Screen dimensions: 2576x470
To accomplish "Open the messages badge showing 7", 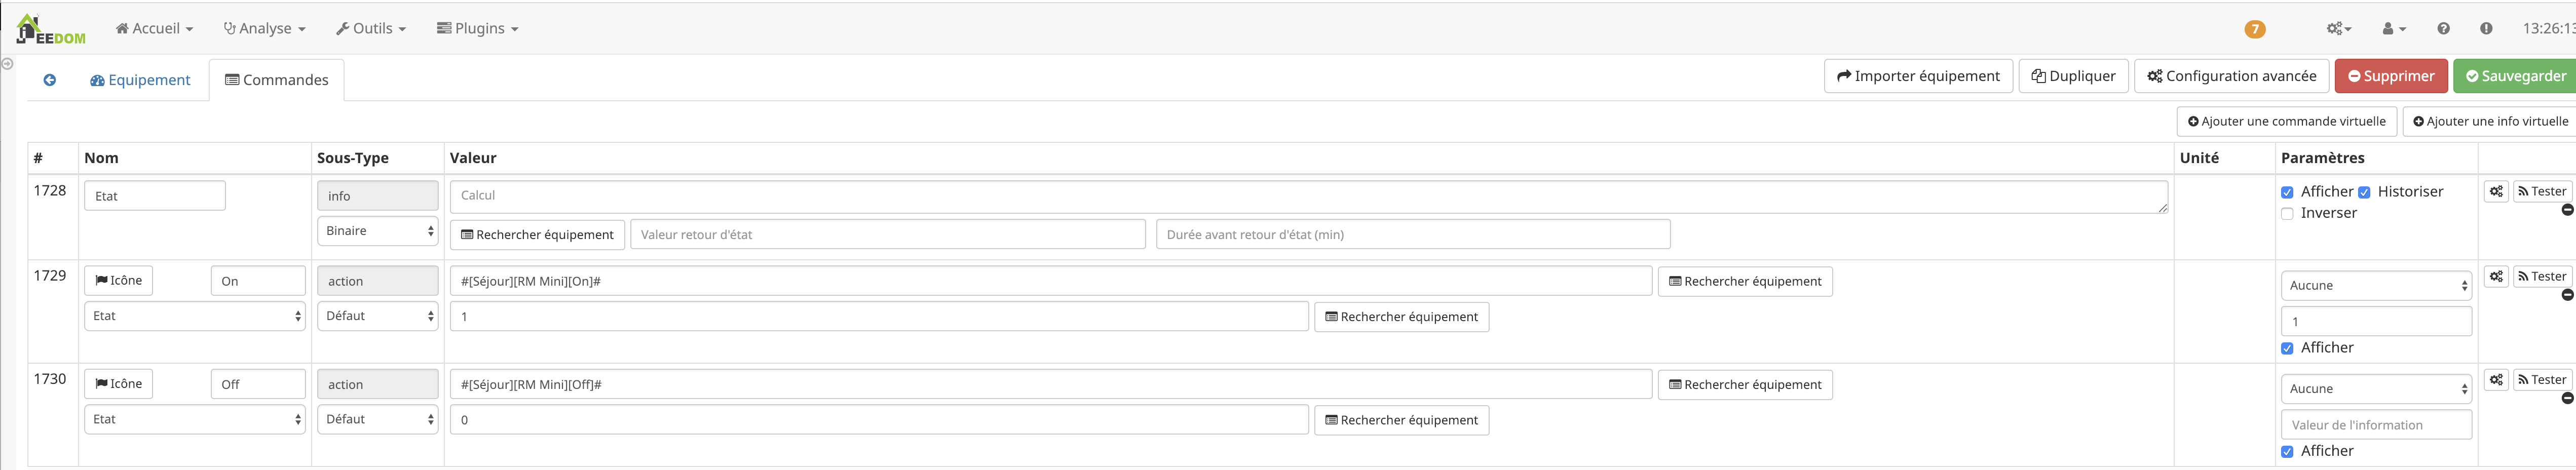I will (2254, 29).
